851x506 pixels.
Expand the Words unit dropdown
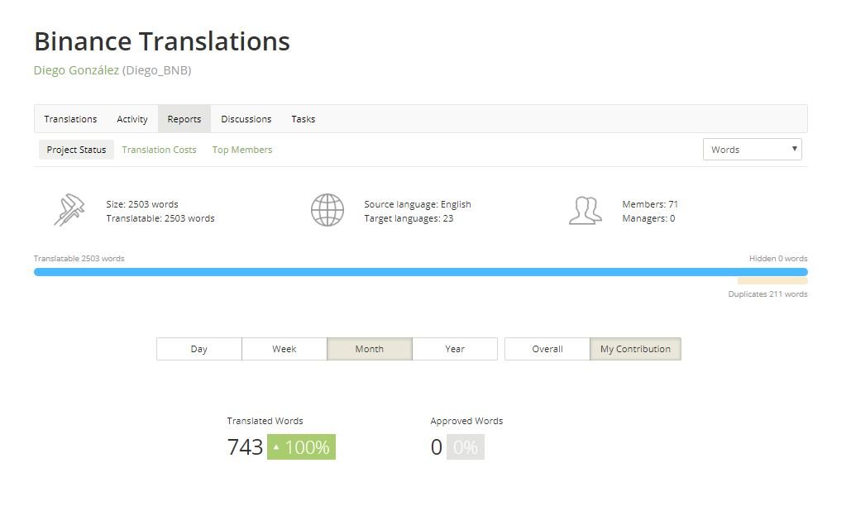click(753, 149)
